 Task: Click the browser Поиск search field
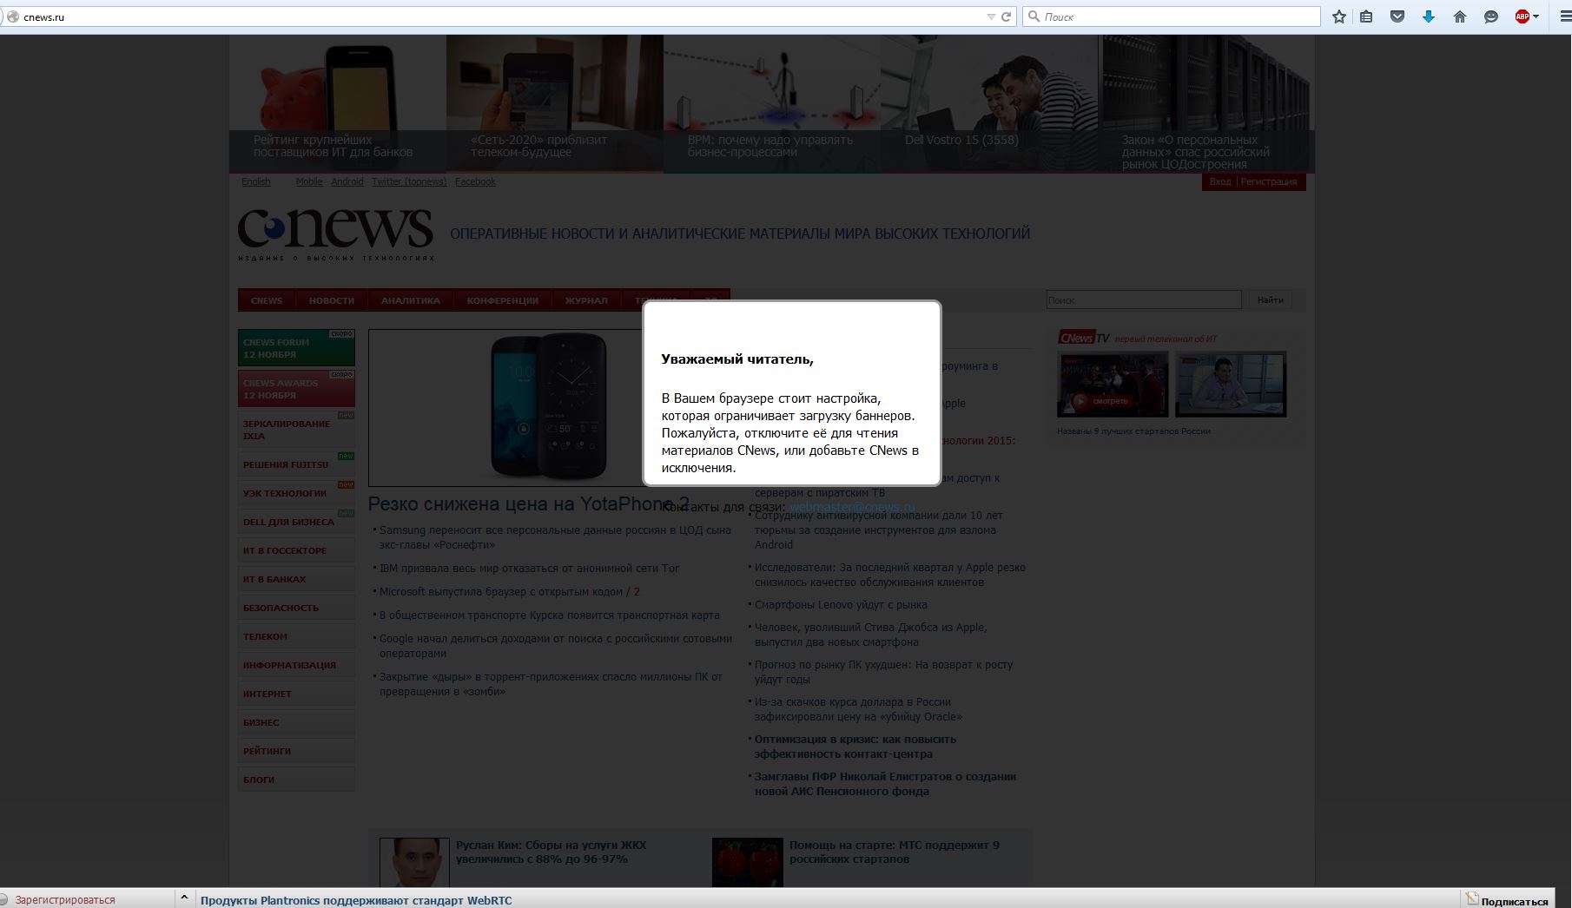pos(1172,16)
